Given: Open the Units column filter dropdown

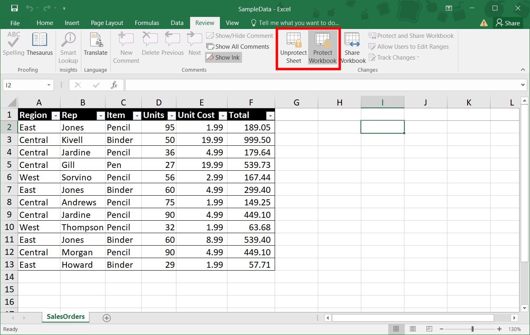Looking at the screenshot, I should point(172,116).
